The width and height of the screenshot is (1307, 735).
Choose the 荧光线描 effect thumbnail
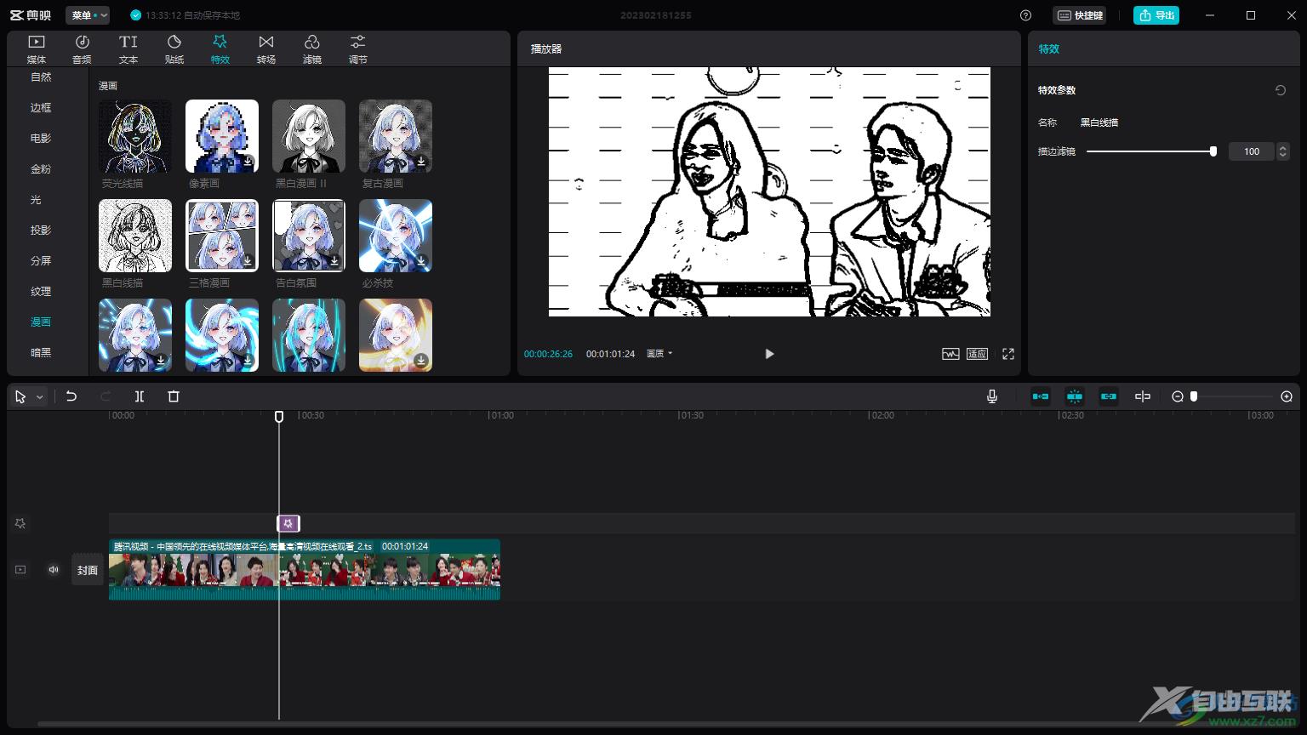pos(135,136)
